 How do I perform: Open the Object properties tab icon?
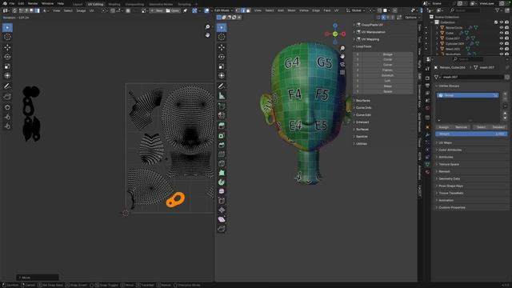(427, 127)
